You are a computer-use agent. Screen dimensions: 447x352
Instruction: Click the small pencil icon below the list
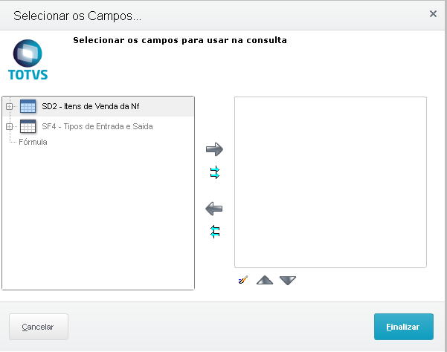(242, 280)
